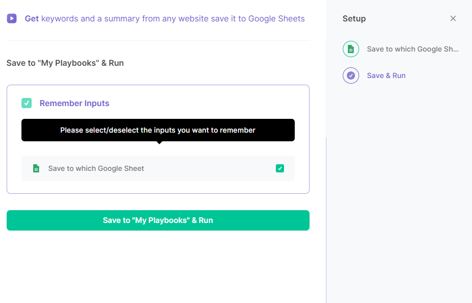Image resolution: width=472 pixels, height=303 pixels.
Task: Click Save to "My Playbooks" & Run button
Action: tap(158, 220)
